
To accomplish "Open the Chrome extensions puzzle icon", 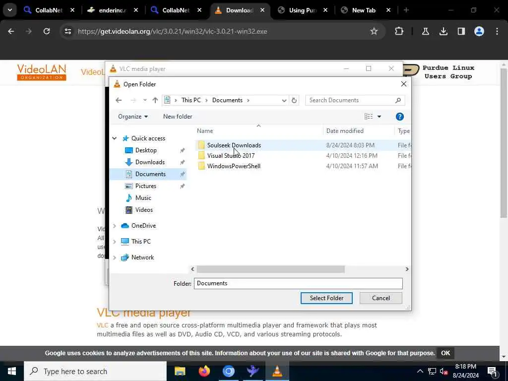I will pyautogui.click(x=399, y=31).
